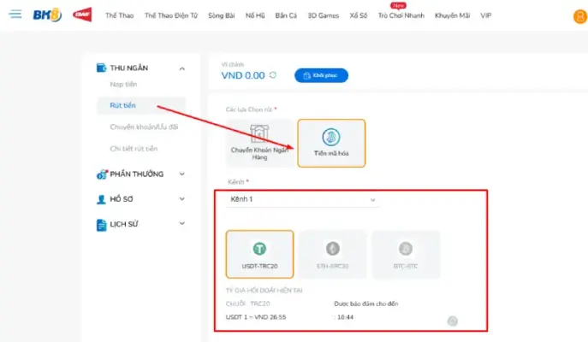Viewport: 588px width, 342px height.
Task: Click the grey round icon beside 16:44
Action: [x=453, y=321]
